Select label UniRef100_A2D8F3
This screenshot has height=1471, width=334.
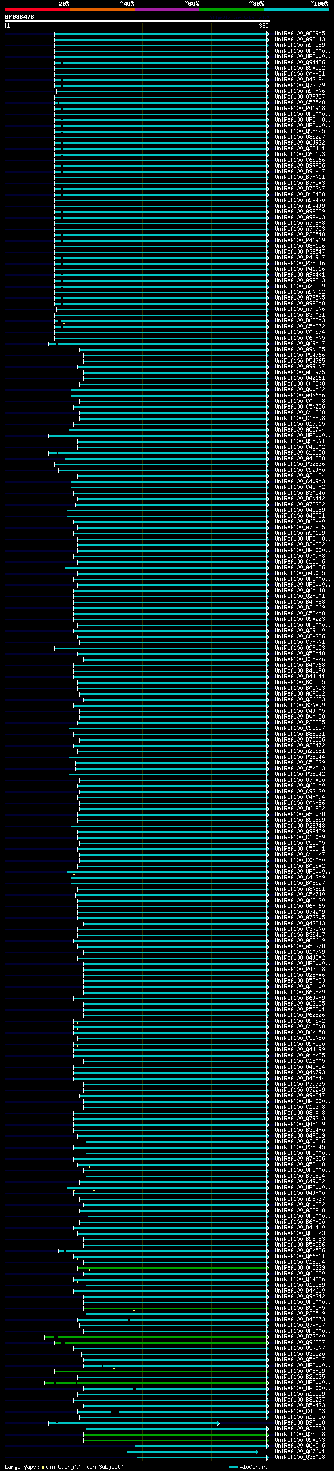coord(300,1429)
